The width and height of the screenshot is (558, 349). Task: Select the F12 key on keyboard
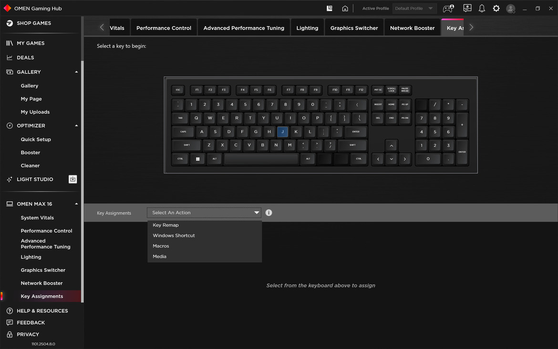[x=361, y=90]
